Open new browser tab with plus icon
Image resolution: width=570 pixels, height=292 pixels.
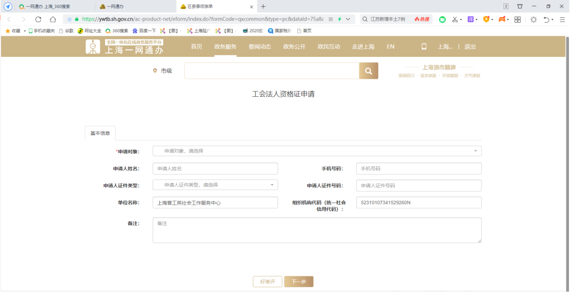[x=263, y=6]
